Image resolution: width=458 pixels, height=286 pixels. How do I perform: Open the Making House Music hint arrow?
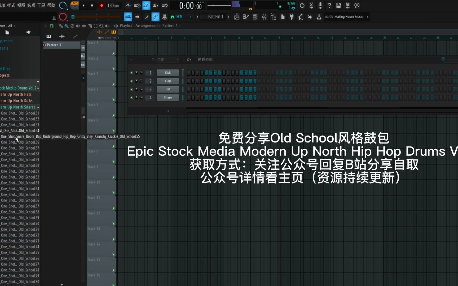(x=368, y=17)
